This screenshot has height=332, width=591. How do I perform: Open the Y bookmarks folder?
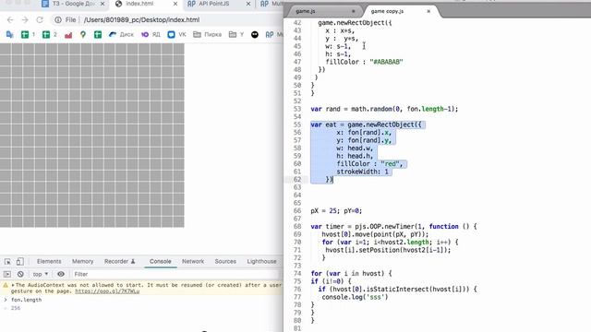236,35
